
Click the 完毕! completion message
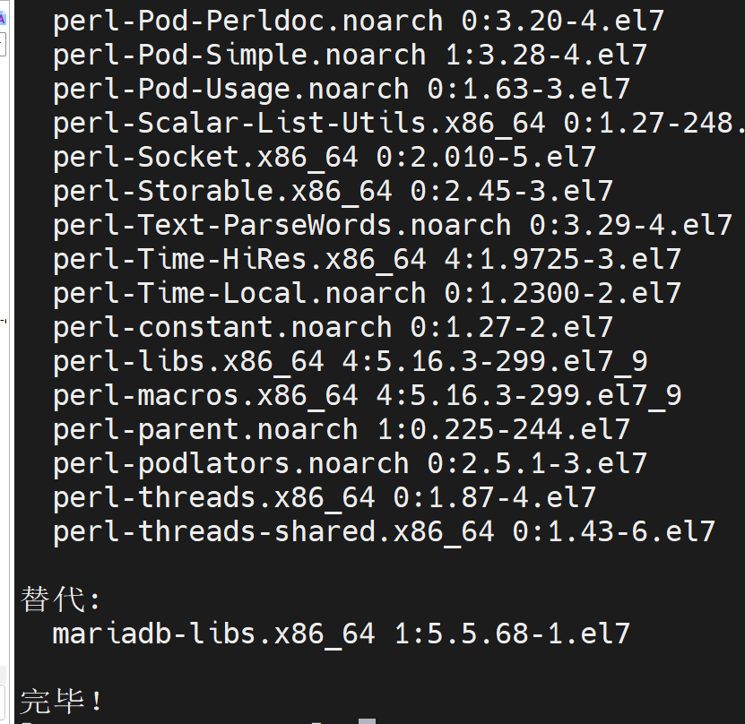[61, 702]
